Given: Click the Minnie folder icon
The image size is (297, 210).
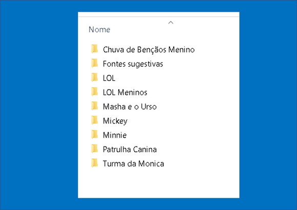Looking at the screenshot, I should (x=94, y=135).
